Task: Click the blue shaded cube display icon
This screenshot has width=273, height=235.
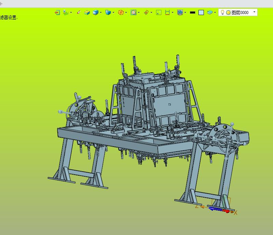Action: click(95, 12)
